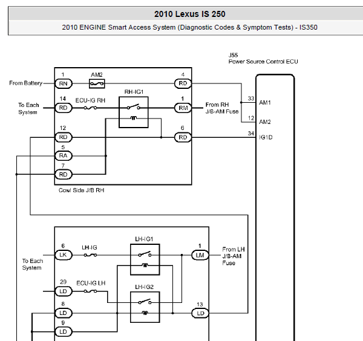The width and height of the screenshot is (363, 341).
Task: Click the 'J55' component code label
Action: [x=233, y=55]
